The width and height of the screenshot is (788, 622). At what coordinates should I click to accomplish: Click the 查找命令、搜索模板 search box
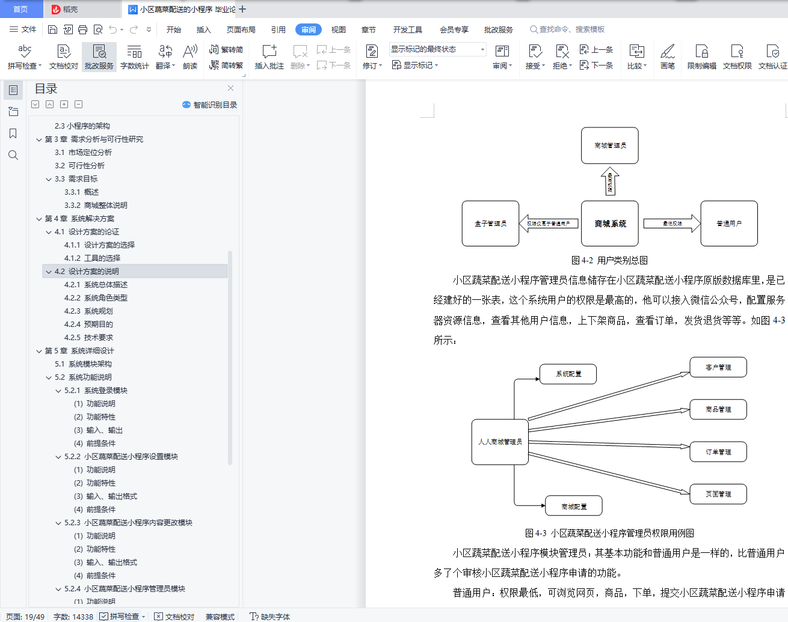[567, 29]
